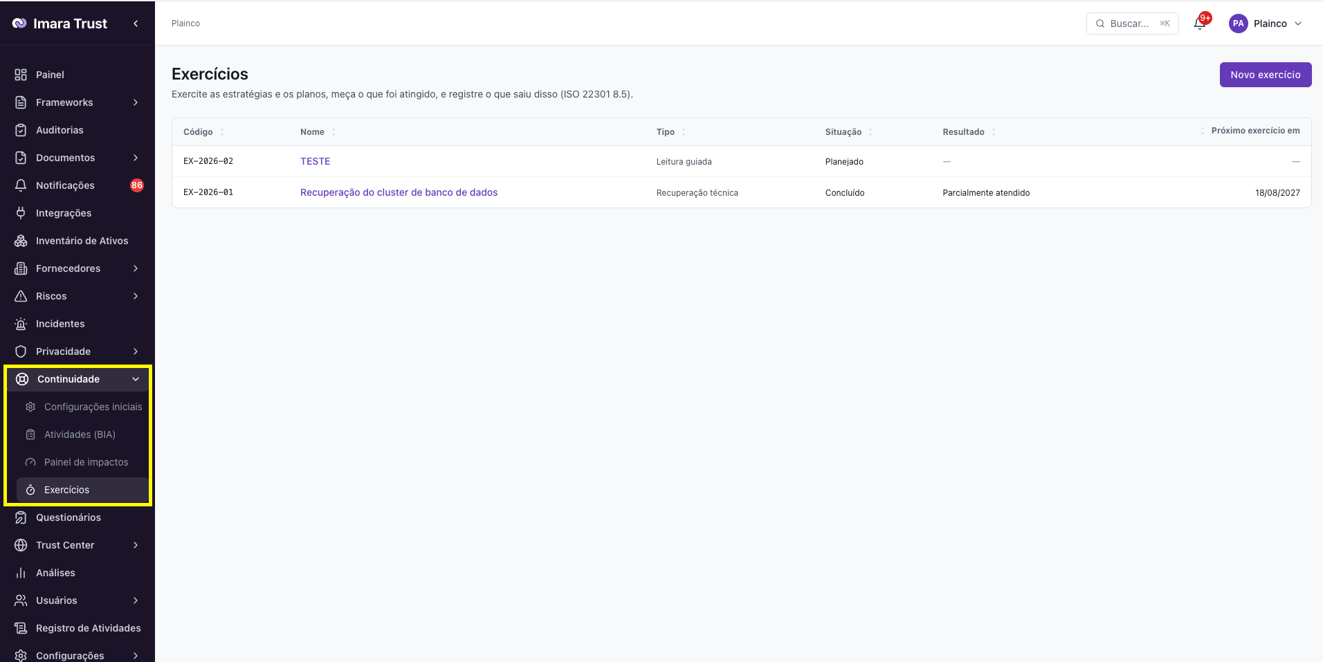The width and height of the screenshot is (1323, 662).
Task: Click the Parcialmente atendido result cell
Action: tap(986, 193)
